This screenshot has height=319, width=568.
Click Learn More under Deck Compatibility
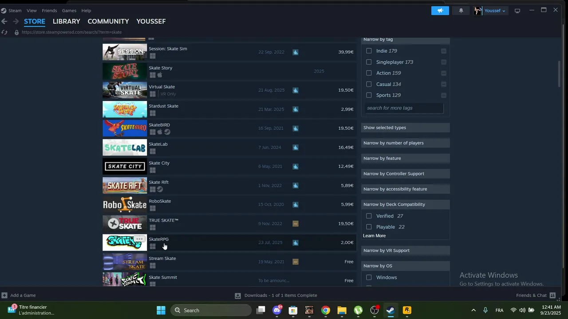pyautogui.click(x=374, y=236)
